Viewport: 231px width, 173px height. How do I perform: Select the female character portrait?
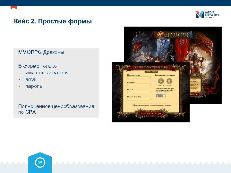pos(169,81)
